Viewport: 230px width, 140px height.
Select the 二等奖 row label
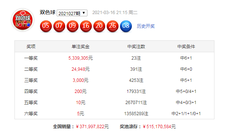pos(31,69)
